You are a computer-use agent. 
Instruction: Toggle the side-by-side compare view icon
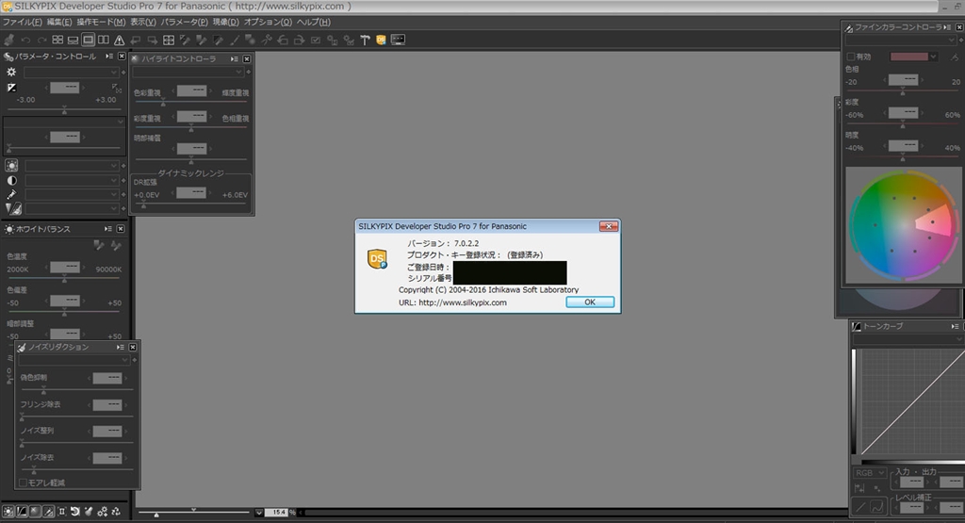coord(104,40)
